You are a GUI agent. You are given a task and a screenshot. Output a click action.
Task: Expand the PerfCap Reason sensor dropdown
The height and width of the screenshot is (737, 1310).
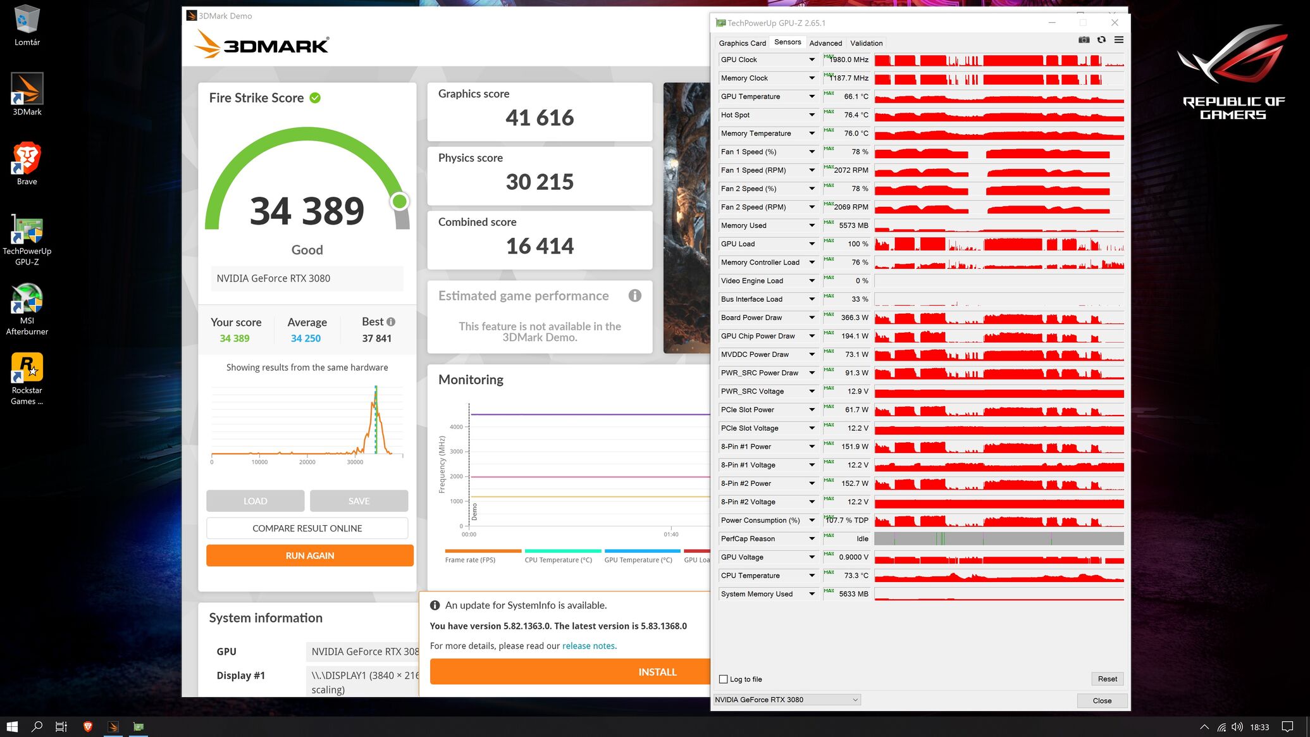coord(812,538)
